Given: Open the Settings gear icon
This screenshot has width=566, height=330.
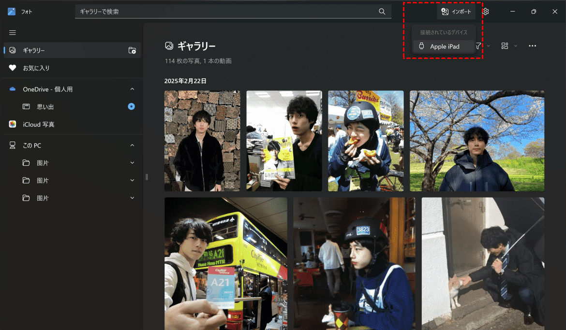Looking at the screenshot, I should pyautogui.click(x=485, y=11).
